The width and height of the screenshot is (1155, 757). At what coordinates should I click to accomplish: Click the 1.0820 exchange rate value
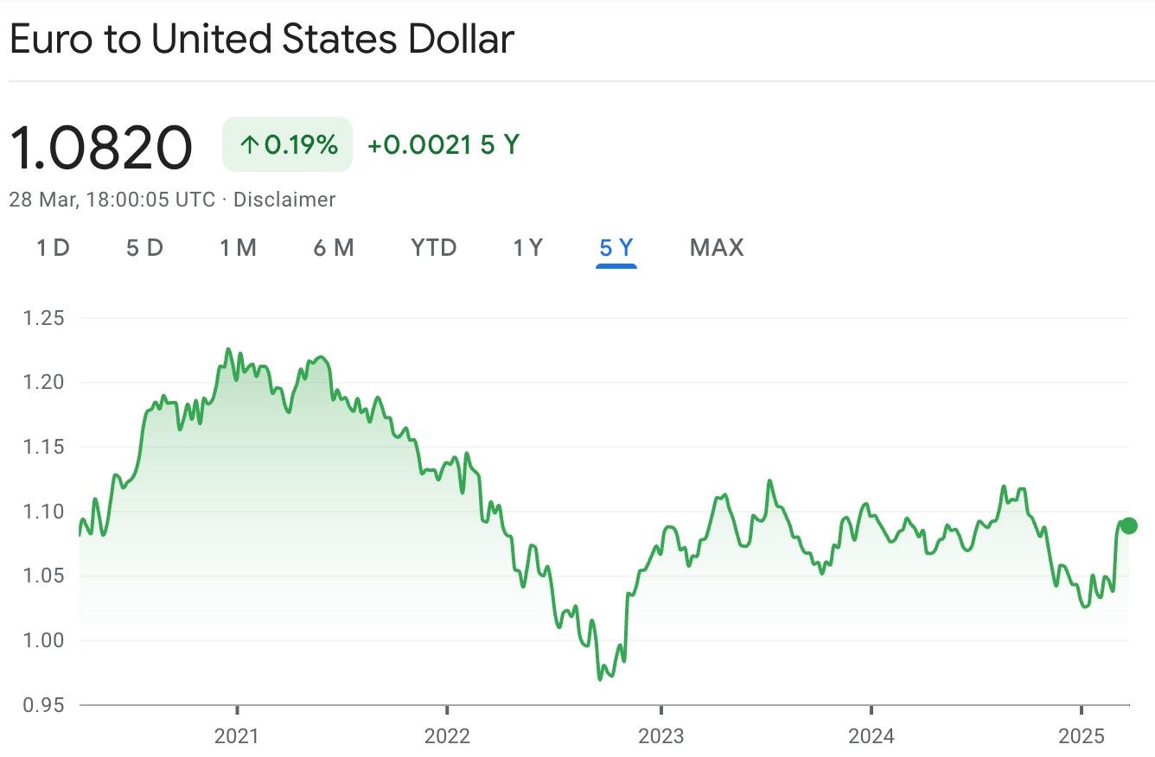101,147
